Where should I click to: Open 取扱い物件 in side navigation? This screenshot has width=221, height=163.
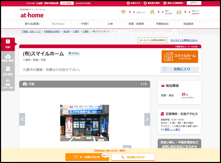(8, 58)
